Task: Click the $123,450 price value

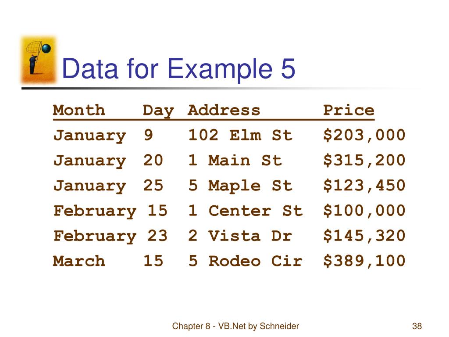Action: point(364,186)
